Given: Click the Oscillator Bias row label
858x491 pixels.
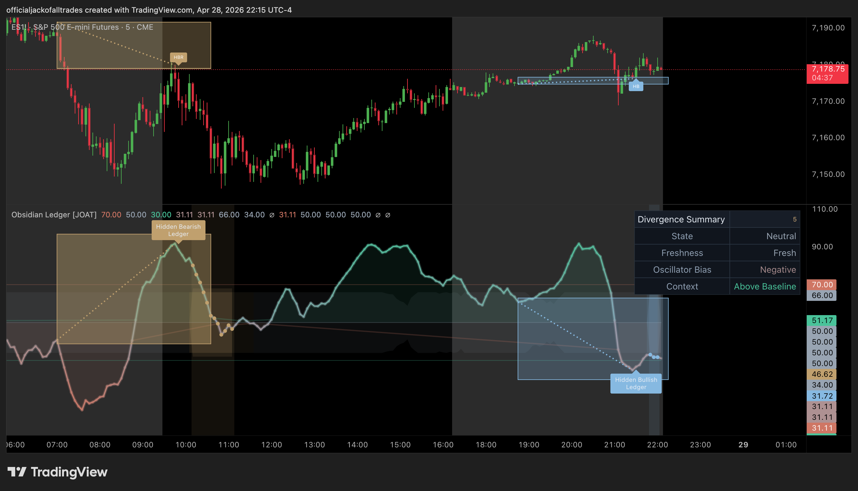Looking at the screenshot, I should (x=682, y=270).
